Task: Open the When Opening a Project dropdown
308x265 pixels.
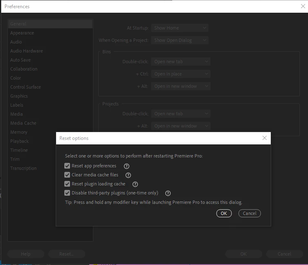Action: (x=180, y=40)
